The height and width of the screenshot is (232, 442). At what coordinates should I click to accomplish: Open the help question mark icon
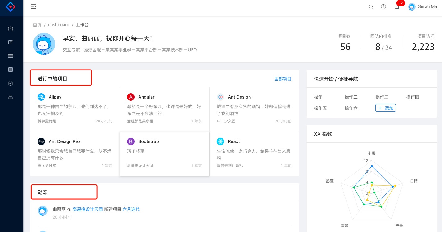tap(383, 7)
